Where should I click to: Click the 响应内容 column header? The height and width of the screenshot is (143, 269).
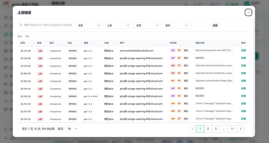[200, 43]
